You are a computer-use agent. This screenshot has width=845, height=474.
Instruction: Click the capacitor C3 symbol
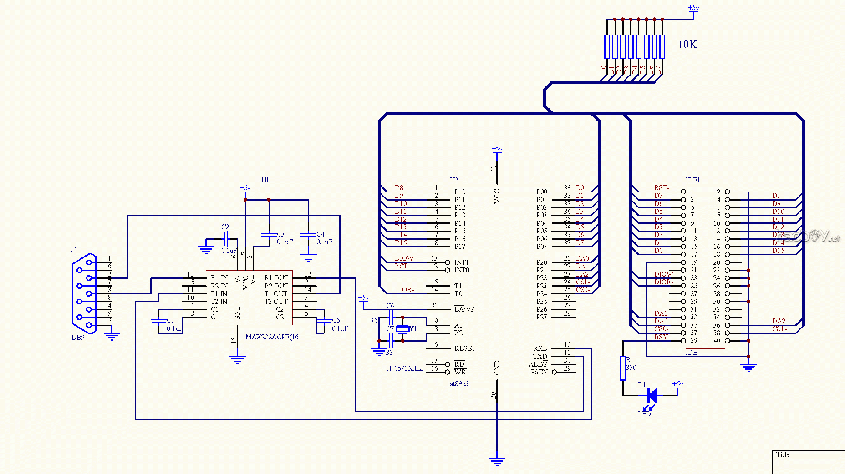pos(269,235)
